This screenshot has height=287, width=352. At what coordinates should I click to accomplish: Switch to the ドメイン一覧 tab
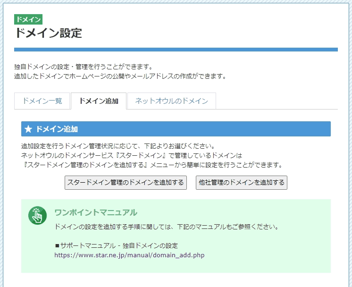tap(42, 101)
